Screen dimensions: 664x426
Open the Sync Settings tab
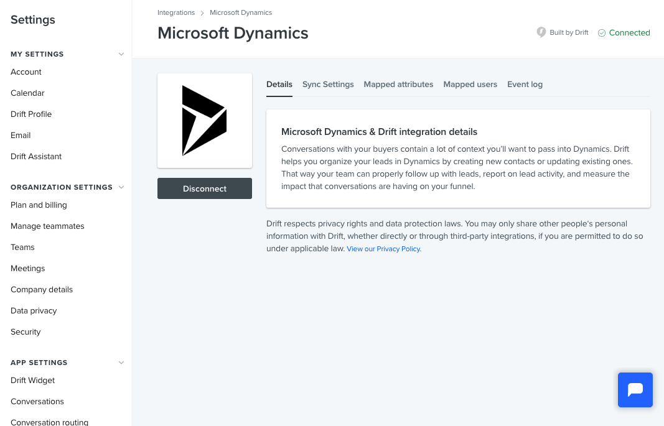pos(328,84)
